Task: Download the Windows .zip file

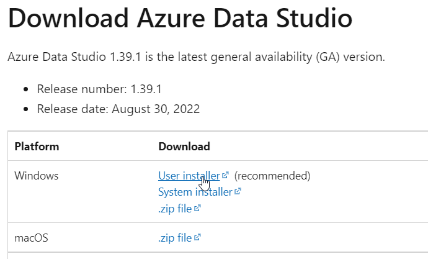Action: pos(175,208)
